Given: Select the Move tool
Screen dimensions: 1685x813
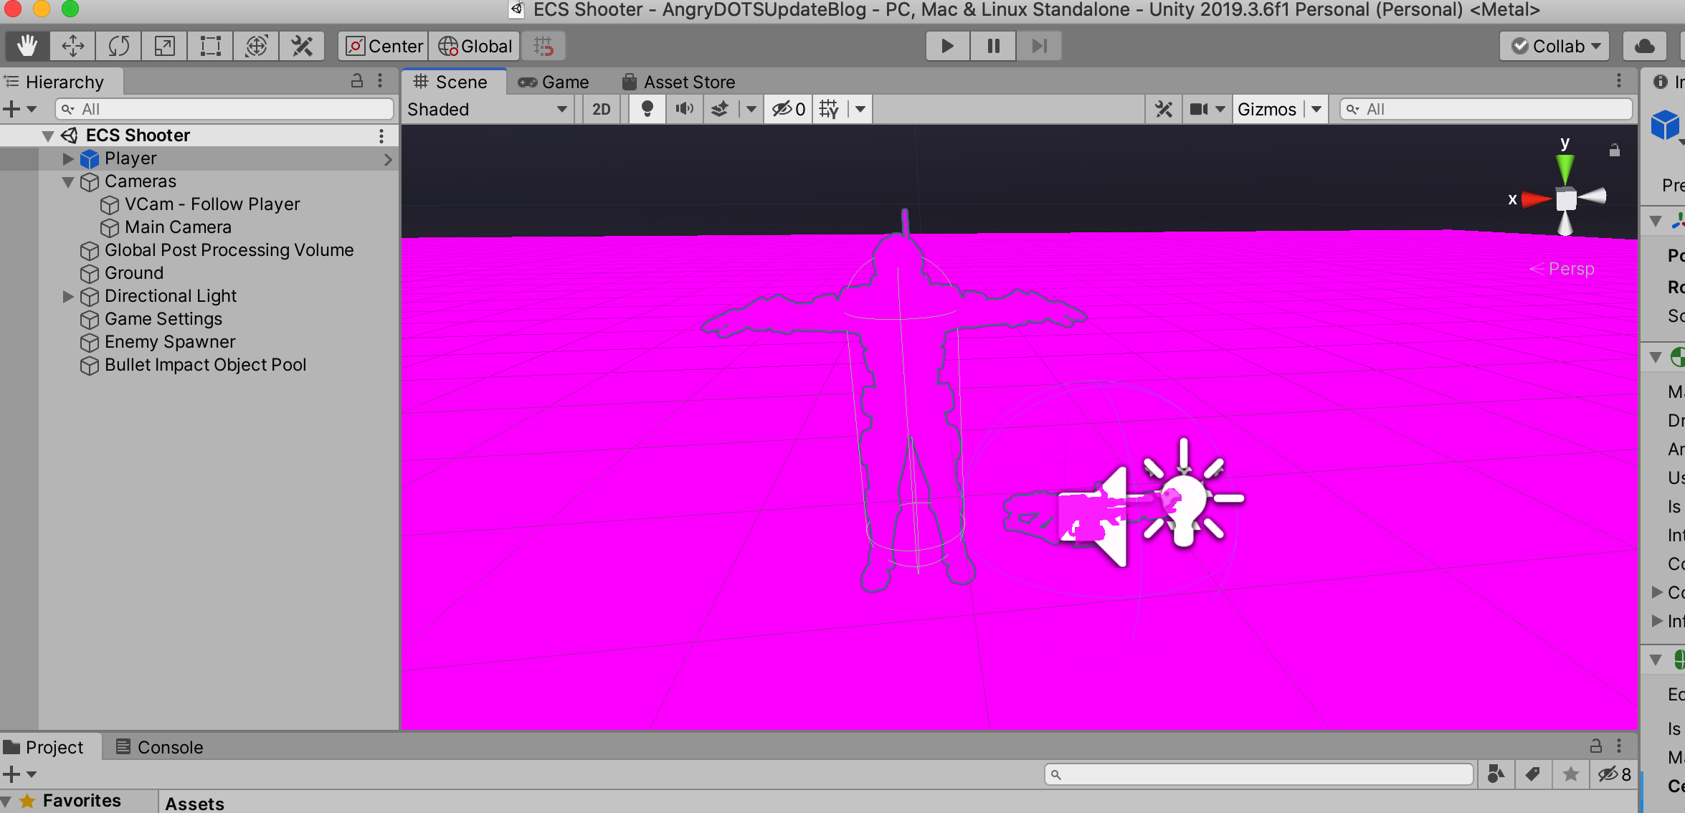Looking at the screenshot, I should click(x=73, y=47).
